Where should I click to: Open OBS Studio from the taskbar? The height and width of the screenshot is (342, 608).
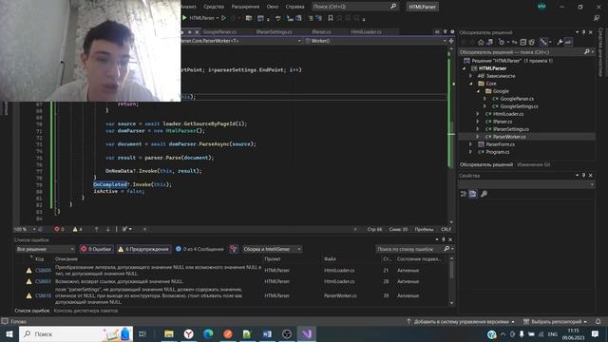tap(287, 333)
